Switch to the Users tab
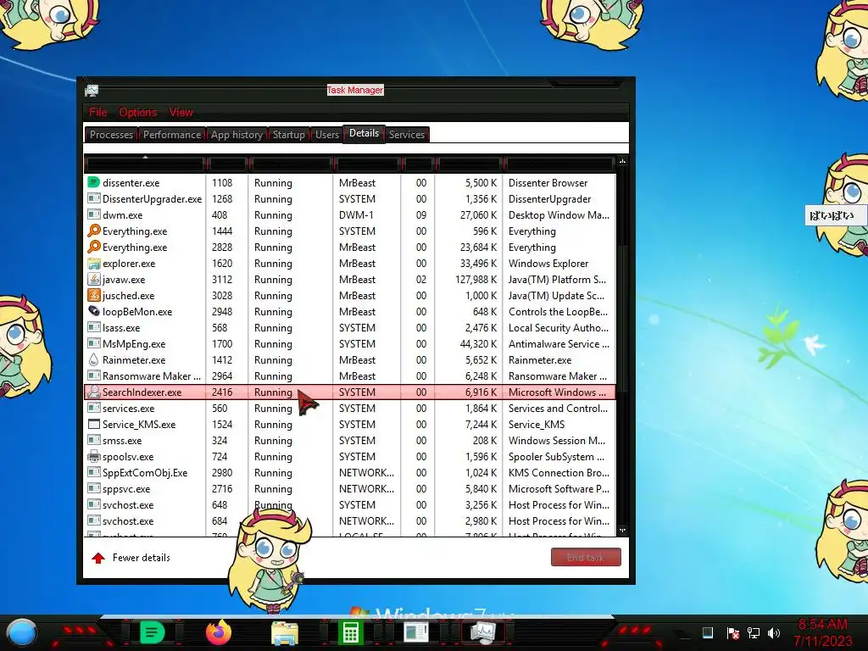The width and height of the screenshot is (868, 651). click(x=326, y=135)
